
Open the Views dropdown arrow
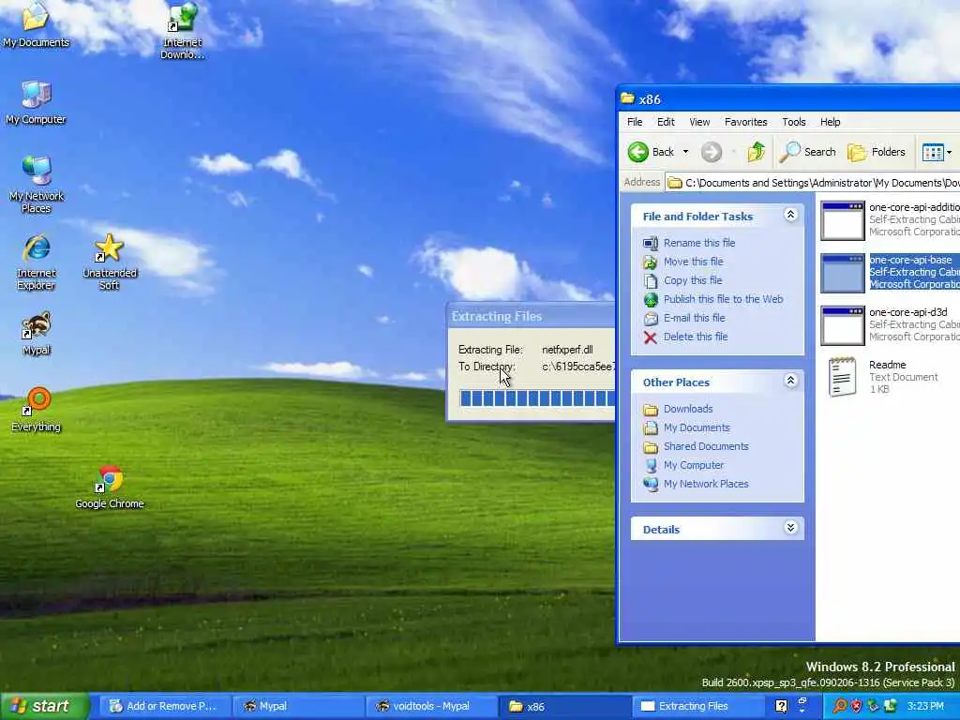pyautogui.click(x=949, y=153)
